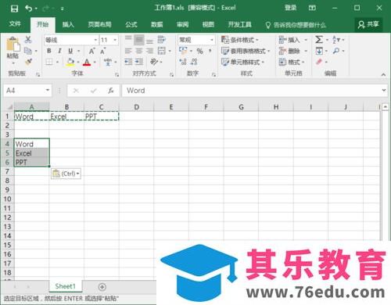Click AutoSum sigma icon
The image size is (391, 305).
pyautogui.click(x=319, y=40)
